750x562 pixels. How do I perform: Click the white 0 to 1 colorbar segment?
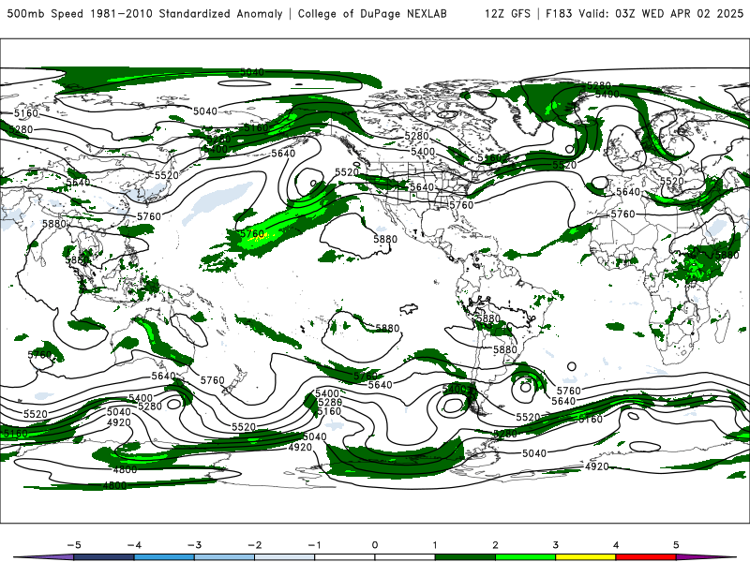pos(405,557)
